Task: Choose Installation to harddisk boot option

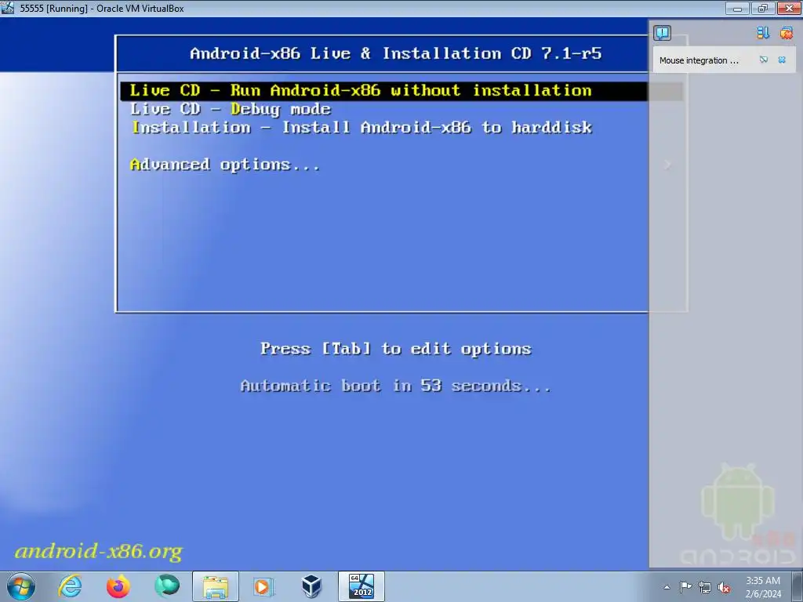Action: pos(362,128)
